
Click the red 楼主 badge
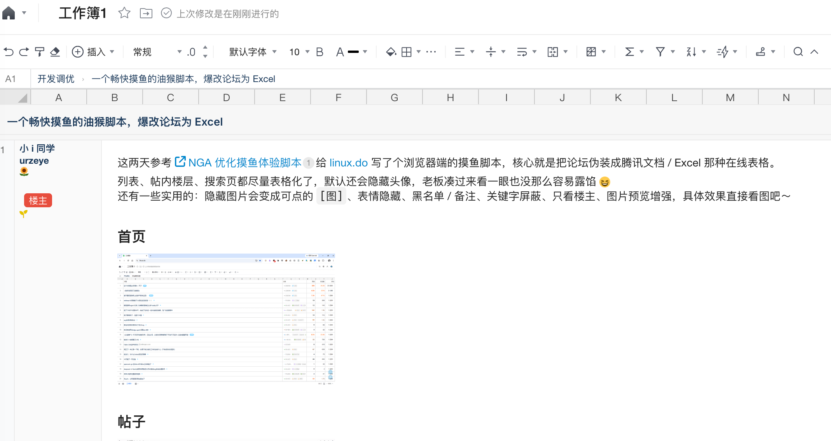(38, 200)
